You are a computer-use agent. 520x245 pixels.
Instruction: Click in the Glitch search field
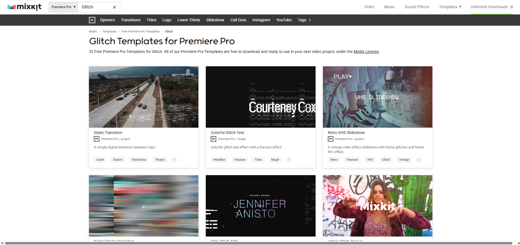(x=96, y=7)
